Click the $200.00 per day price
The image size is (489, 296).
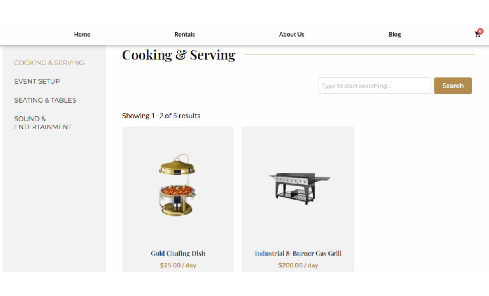coord(298,265)
